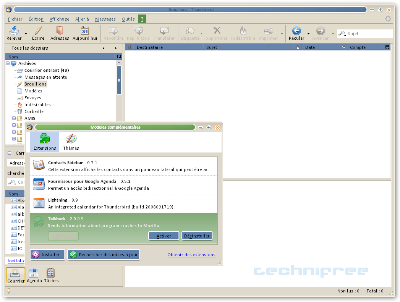Viewport: 400px width, 302px height.
Task: Click the Reculer back arrow icon
Action: coord(296,31)
